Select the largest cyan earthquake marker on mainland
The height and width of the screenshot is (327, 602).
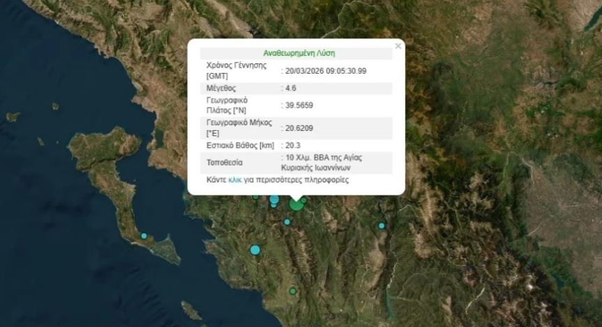coord(255,250)
